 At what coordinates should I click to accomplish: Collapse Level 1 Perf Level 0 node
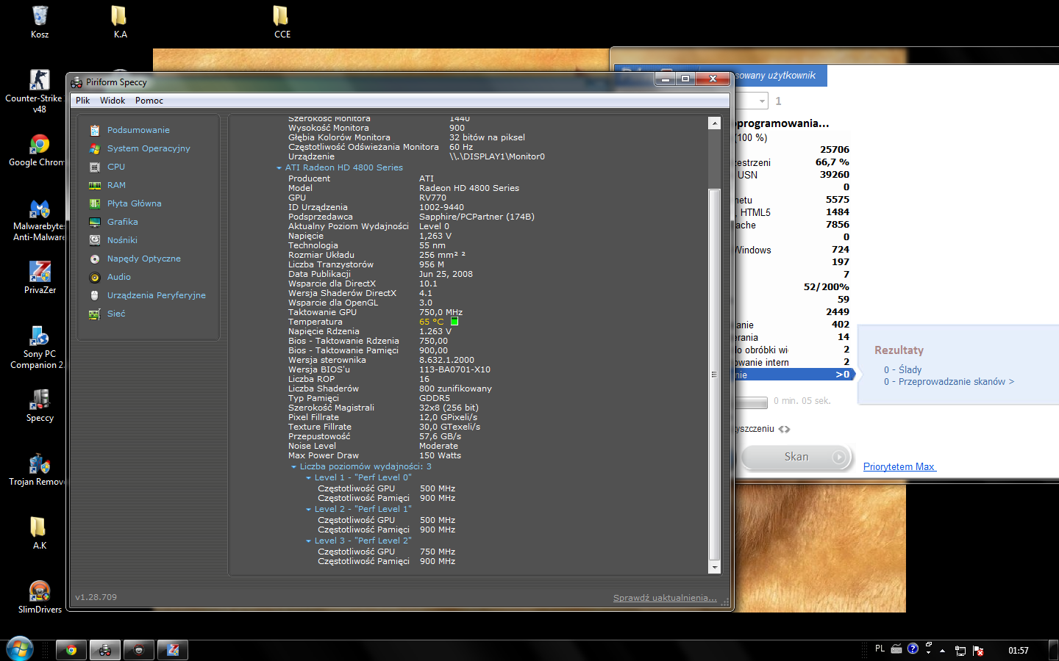(x=308, y=478)
